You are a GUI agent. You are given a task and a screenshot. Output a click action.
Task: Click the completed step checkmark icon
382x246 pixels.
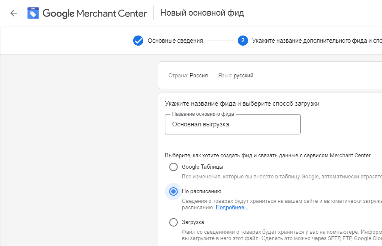[138, 41]
